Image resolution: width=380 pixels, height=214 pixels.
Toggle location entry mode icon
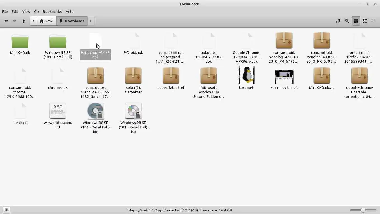[x=338, y=21]
